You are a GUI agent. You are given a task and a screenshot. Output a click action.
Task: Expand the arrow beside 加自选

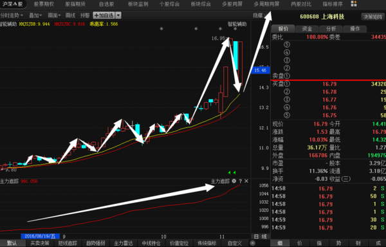118,15
